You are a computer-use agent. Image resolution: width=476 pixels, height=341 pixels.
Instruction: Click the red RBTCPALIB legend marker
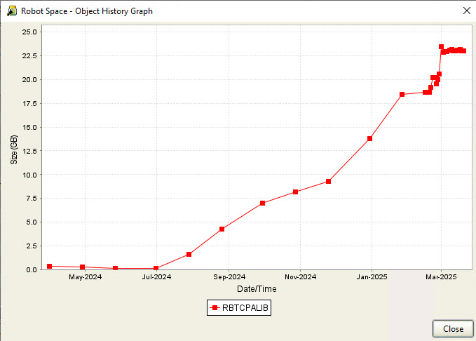click(x=215, y=308)
